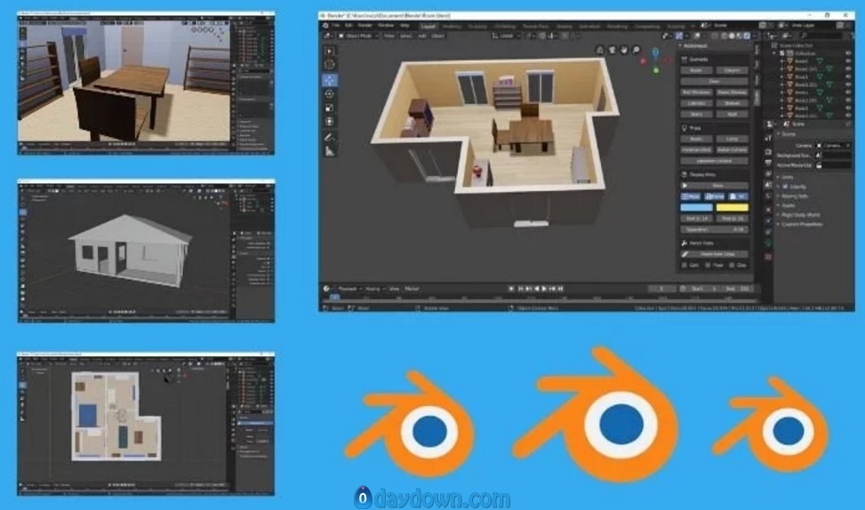Toggle the Ceiling checkbox under Room from Draw
This screenshot has width=865, height=510.
(684, 265)
